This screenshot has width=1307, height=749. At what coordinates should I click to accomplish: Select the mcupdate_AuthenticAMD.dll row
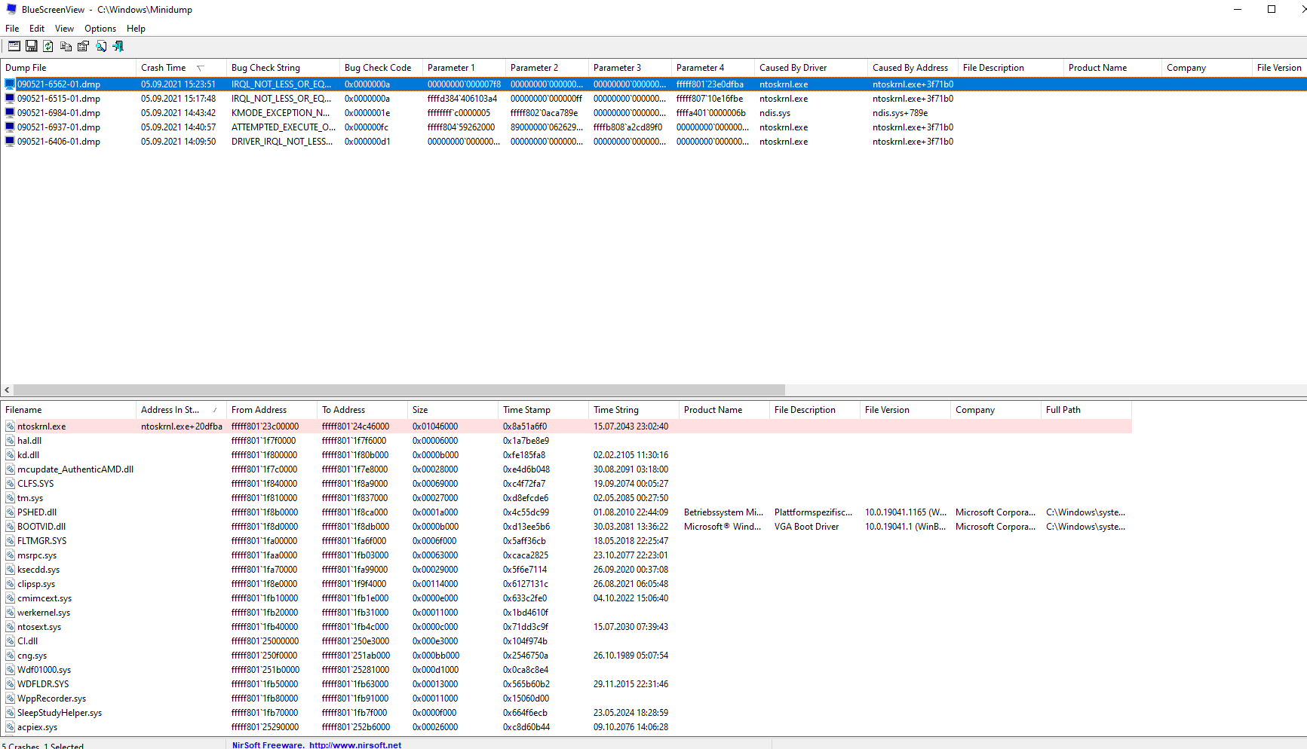(x=566, y=469)
